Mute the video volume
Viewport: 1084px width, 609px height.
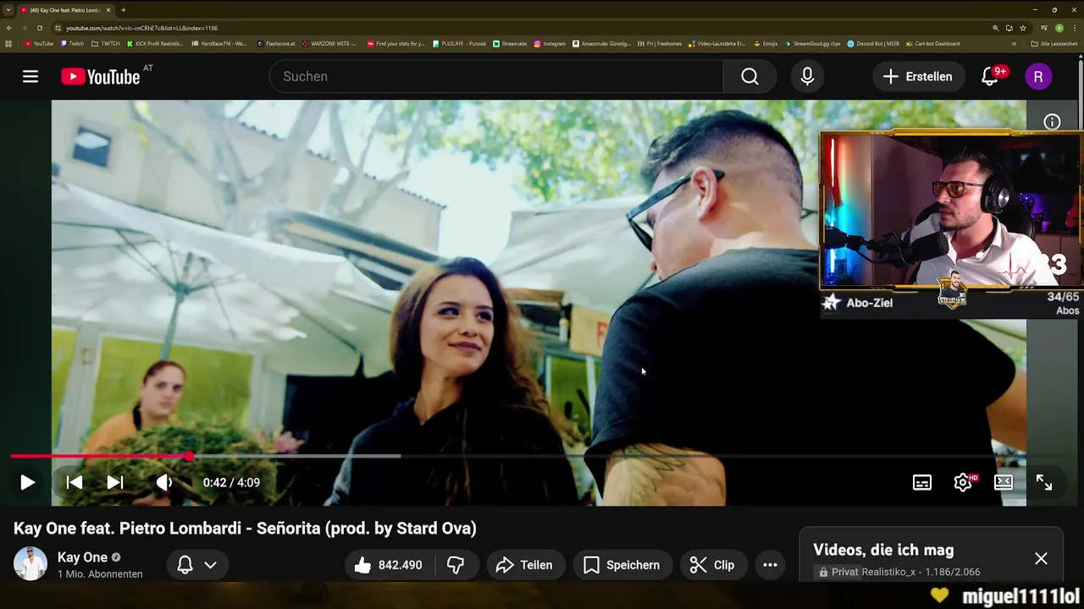[163, 482]
